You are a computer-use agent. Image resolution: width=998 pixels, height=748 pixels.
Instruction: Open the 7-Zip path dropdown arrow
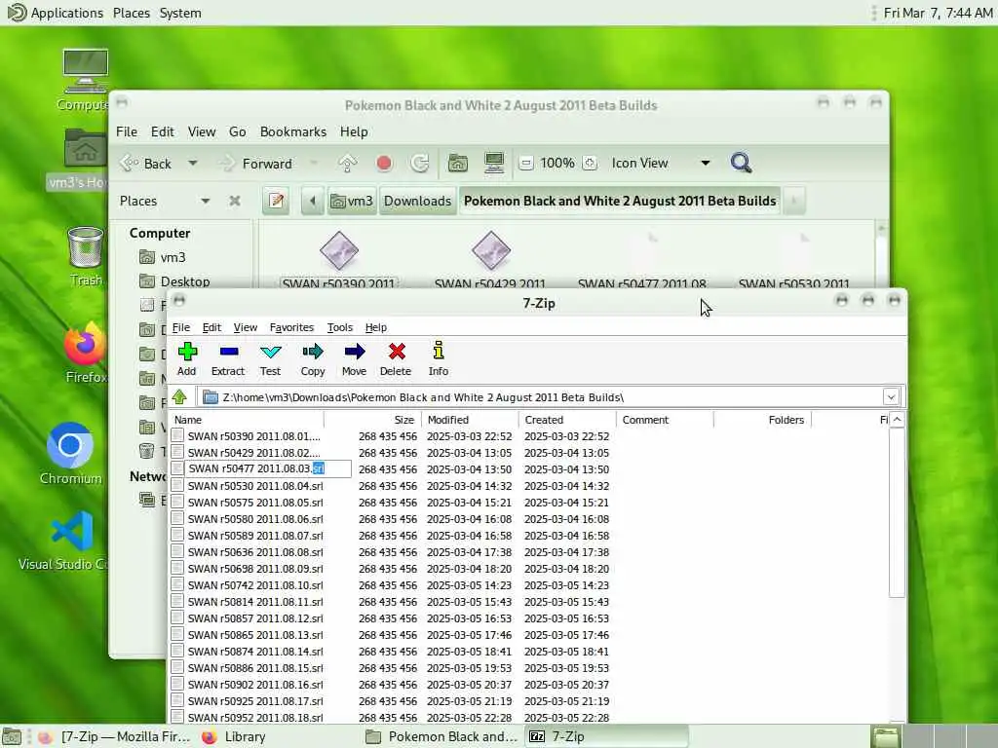[891, 397]
